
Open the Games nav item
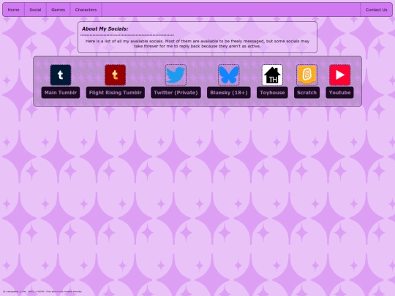(59, 10)
